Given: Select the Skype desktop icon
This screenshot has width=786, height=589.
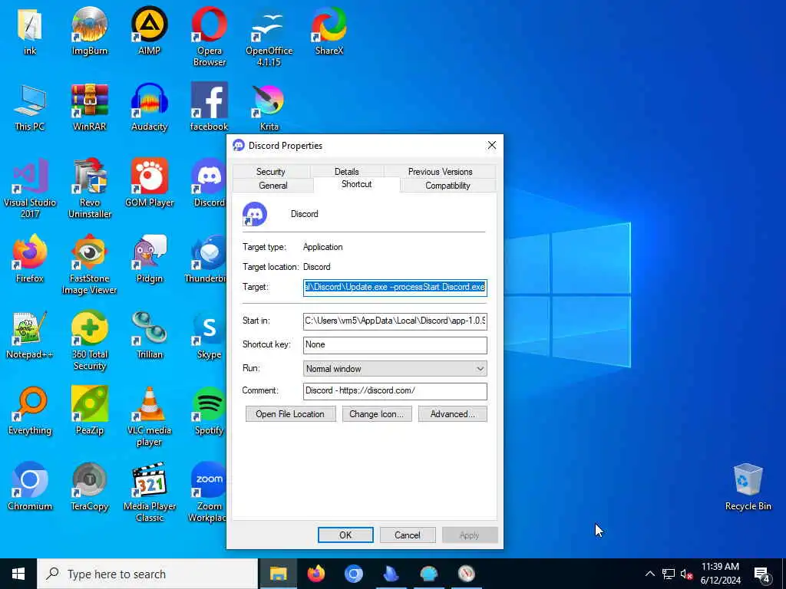Looking at the screenshot, I should click(209, 334).
